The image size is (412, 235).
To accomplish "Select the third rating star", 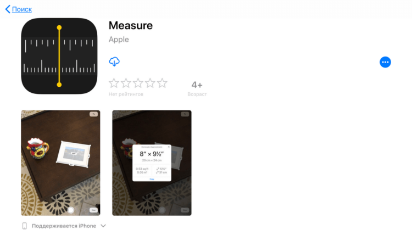I will (138, 83).
